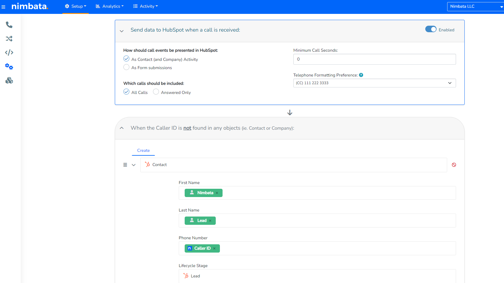
Task: Click the Contact object field
Action: (294, 165)
